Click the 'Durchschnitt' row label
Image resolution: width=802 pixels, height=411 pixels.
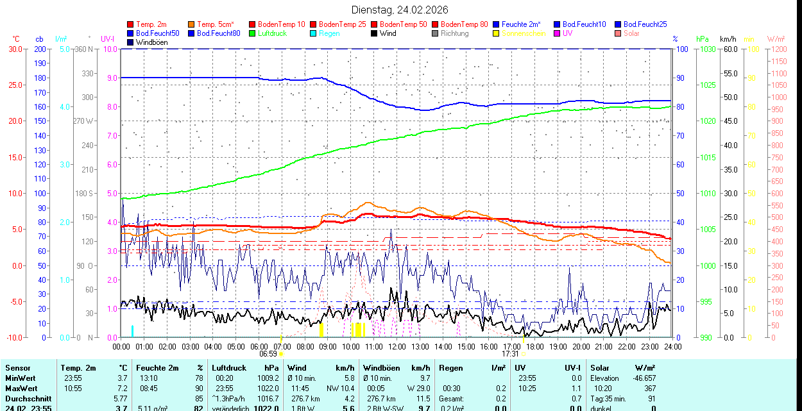(x=28, y=399)
